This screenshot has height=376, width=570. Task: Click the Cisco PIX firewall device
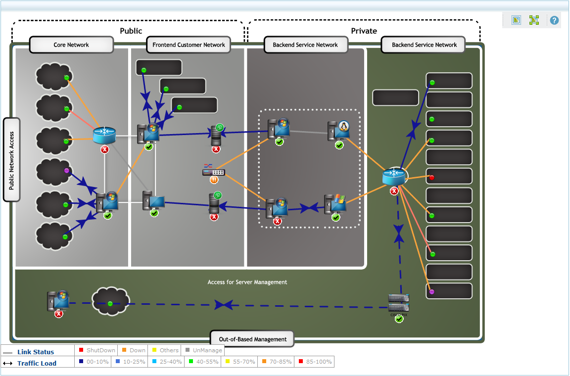point(399,303)
